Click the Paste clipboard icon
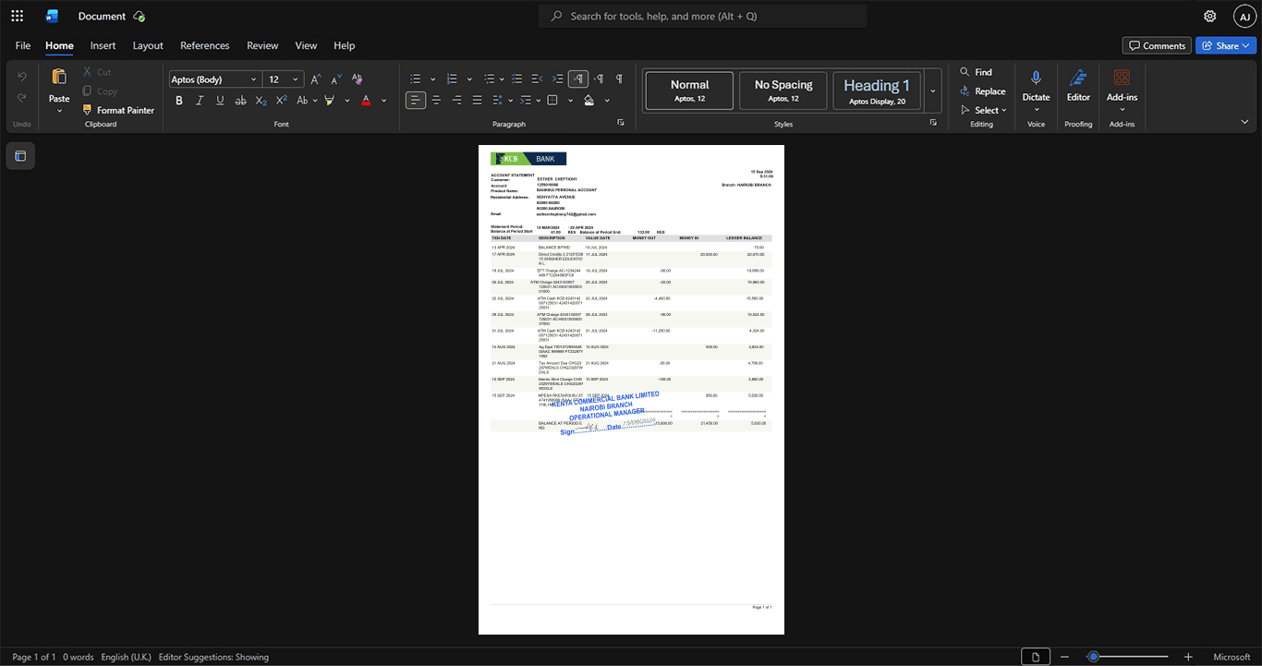The width and height of the screenshot is (1262, 666). point(59,77)
